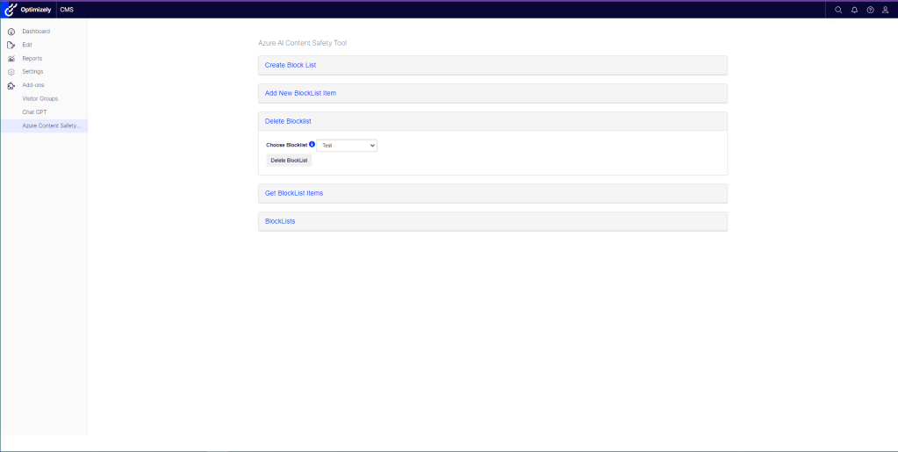898x452 pixels.
Task: Expand the BlockLists panel
Action: click(492, 221)
